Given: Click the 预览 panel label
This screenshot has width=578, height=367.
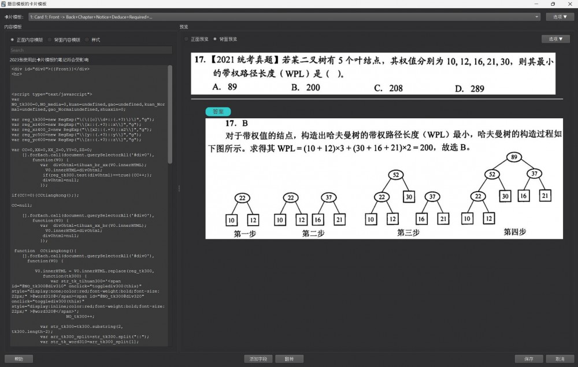Looking at the screenshot, I should (184, 27).
